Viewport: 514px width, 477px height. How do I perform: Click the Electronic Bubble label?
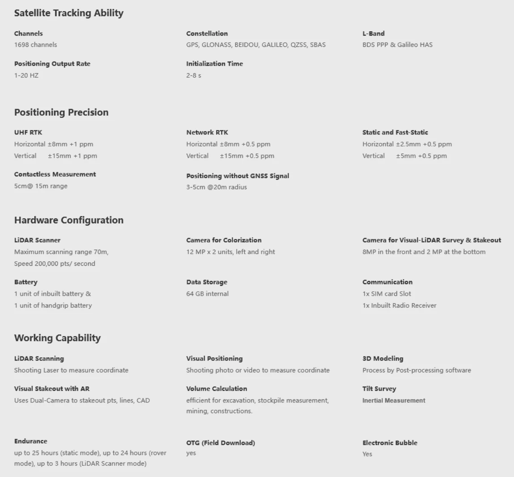pos(390,443)
